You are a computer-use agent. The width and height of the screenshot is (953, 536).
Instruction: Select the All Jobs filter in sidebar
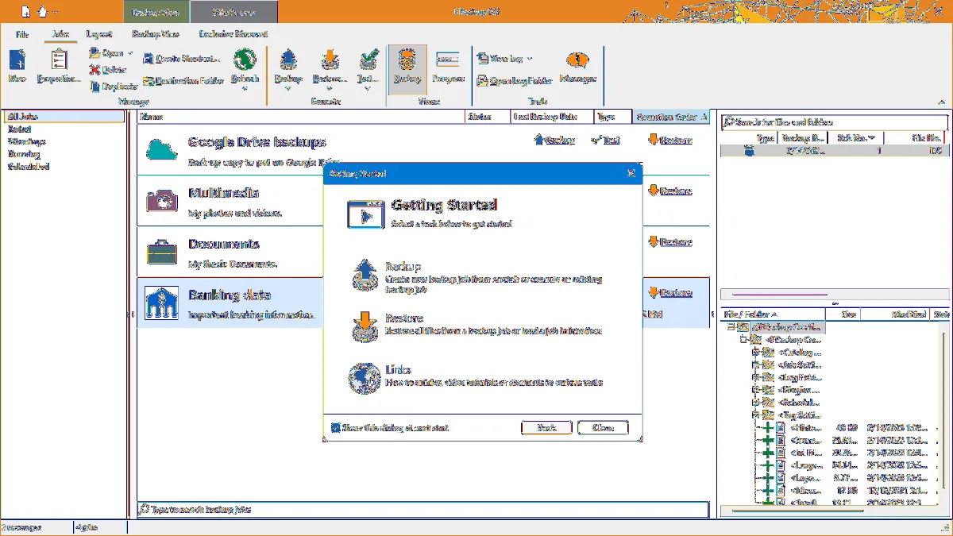point(64,117)
